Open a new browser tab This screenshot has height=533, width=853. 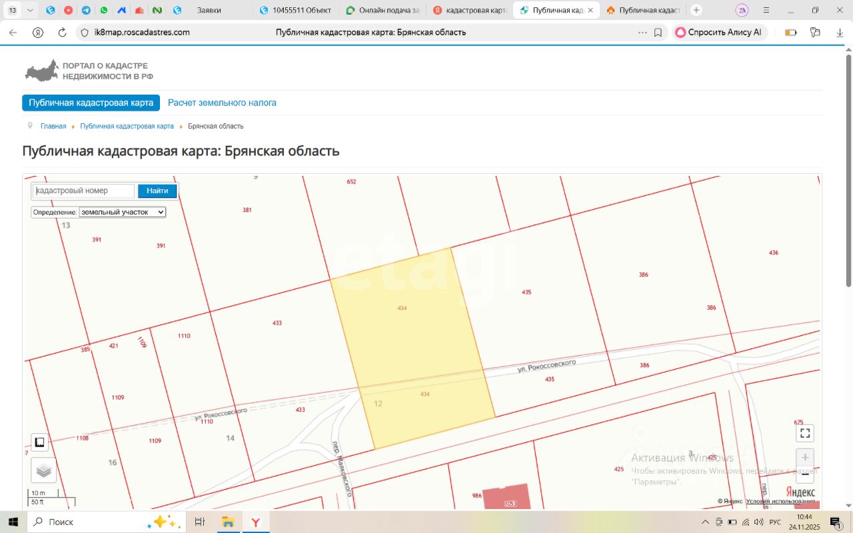tap(696, 10)
